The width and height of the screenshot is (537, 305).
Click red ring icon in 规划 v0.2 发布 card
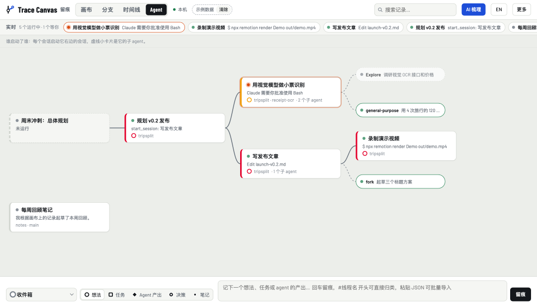click(x=134, y=135)
